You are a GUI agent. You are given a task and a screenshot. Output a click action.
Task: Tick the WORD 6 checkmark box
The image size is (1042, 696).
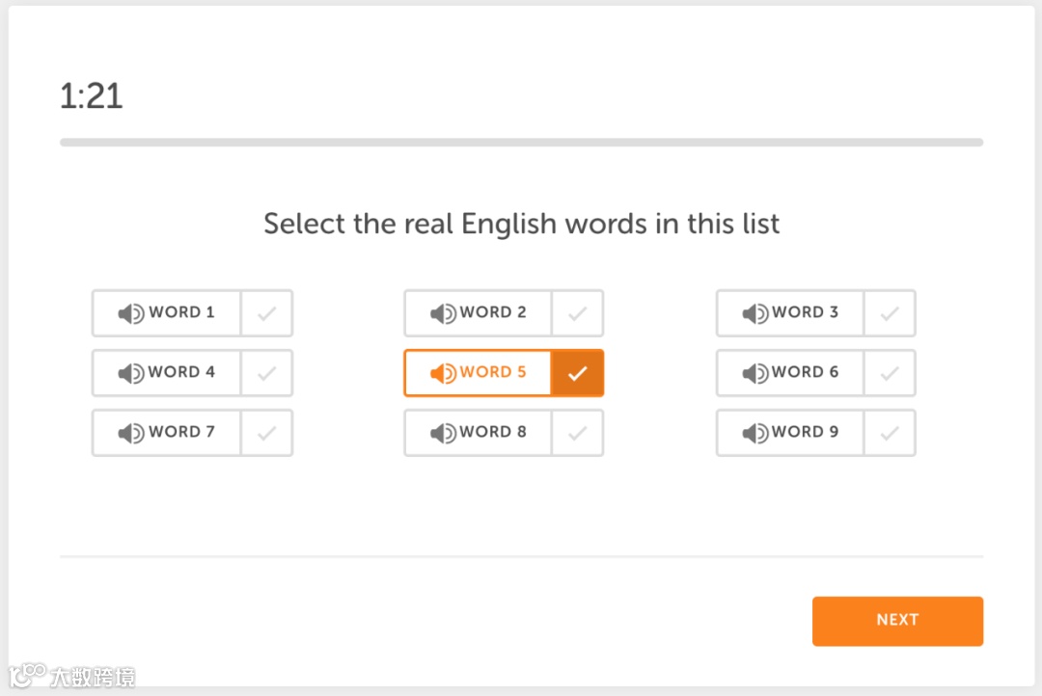890,373
